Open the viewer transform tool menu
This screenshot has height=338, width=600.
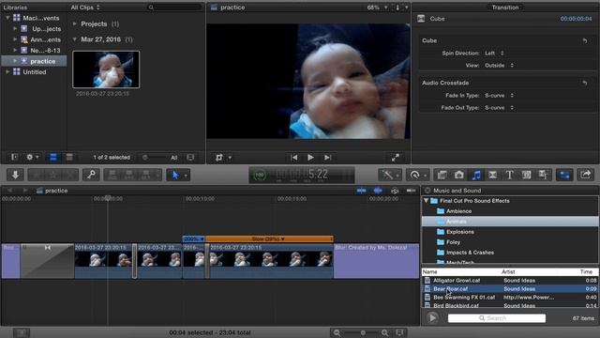223,158
